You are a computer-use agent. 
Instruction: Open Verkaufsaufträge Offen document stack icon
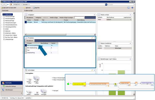(37, 78)
